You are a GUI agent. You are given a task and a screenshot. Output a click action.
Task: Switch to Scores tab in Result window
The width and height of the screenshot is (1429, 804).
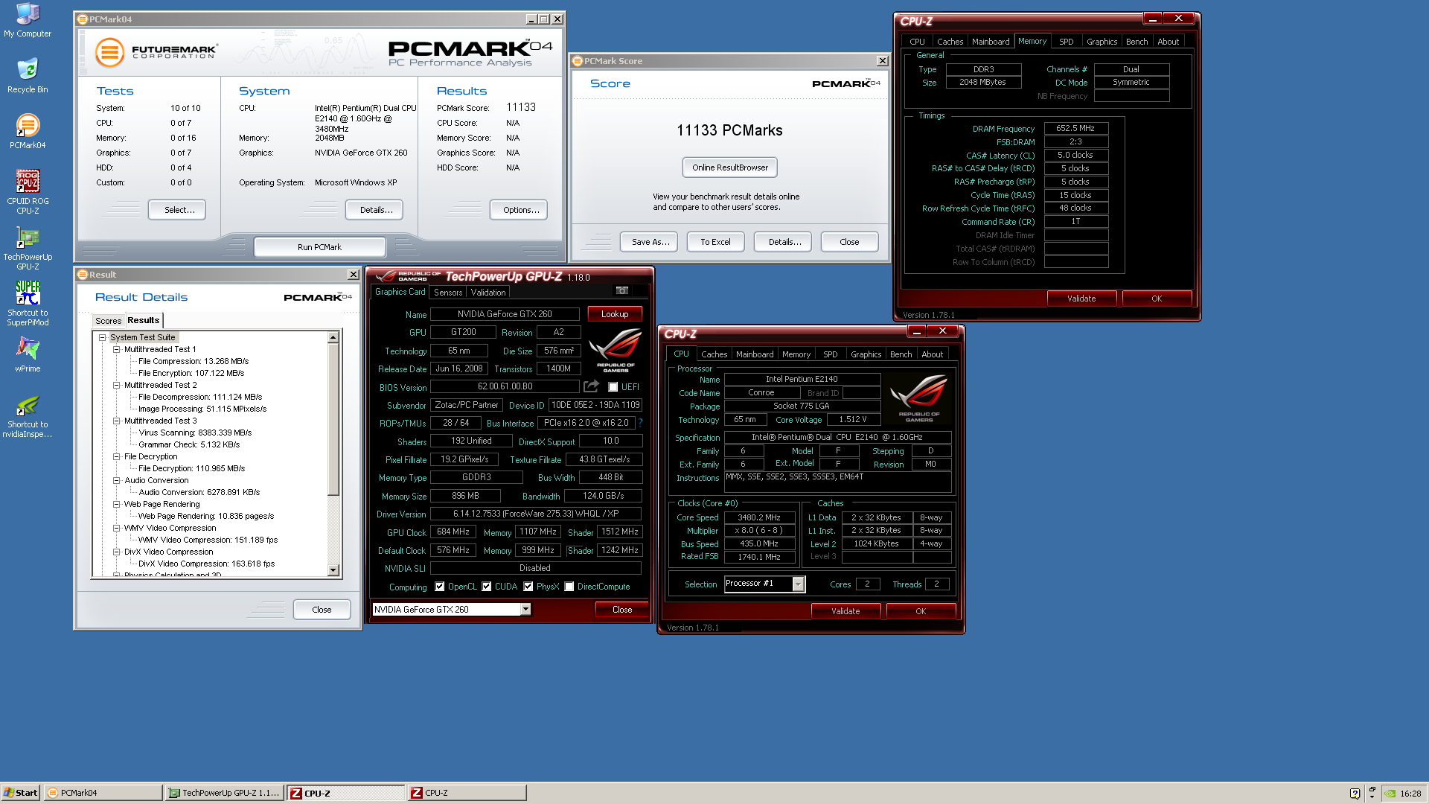(108, 321)
